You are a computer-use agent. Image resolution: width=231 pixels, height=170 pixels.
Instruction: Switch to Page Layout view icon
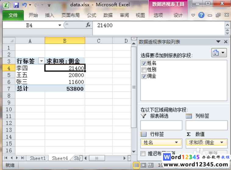pyautogui.click(x=143, y=165)
